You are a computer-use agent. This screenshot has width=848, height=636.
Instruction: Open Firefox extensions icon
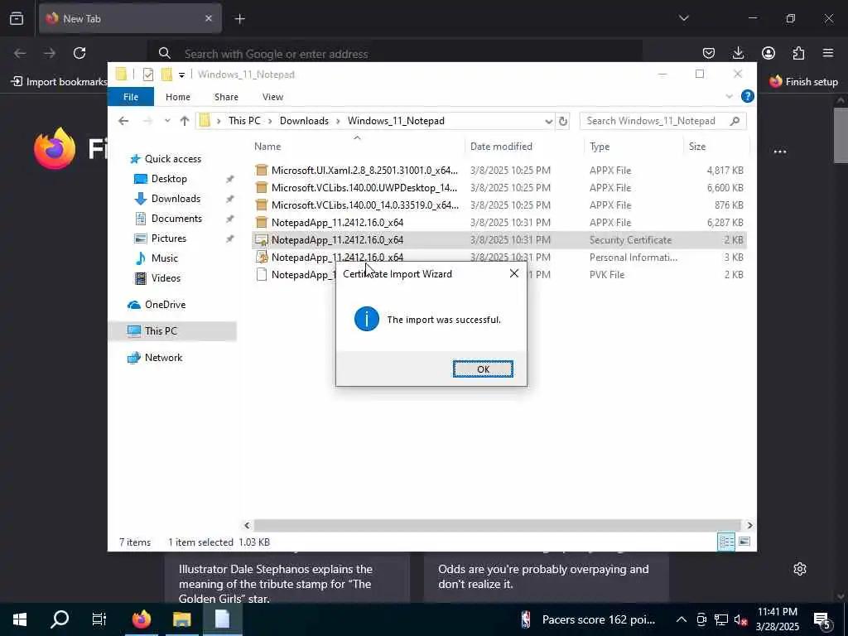pyautogui.click(x=798, y=53)
